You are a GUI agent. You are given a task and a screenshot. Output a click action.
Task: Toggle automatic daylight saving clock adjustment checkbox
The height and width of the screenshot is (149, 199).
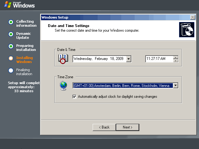click(x=75, y=97)
